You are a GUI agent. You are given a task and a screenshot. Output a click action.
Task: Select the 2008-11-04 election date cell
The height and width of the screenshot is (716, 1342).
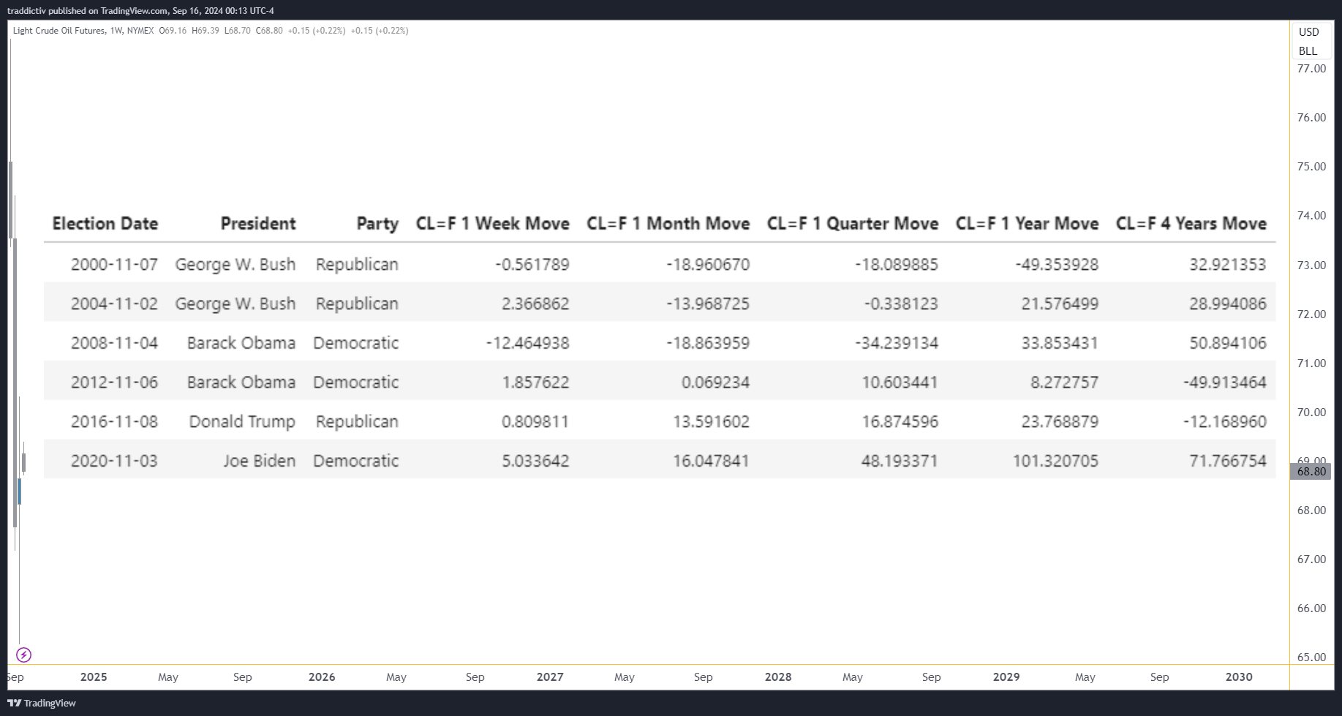click(114, 343)
